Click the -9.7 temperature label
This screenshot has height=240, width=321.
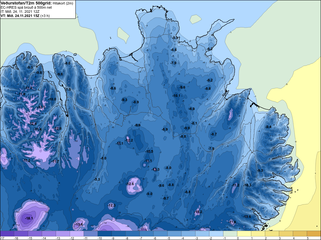click(166, 198)
